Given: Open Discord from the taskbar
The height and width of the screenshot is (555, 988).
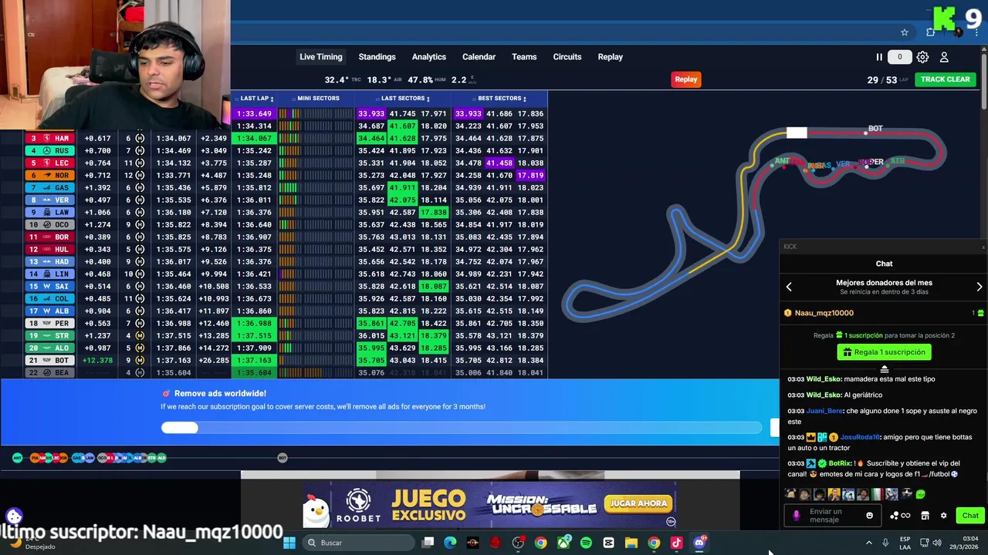Looking at the screenshot, I should tap(699, 543).
